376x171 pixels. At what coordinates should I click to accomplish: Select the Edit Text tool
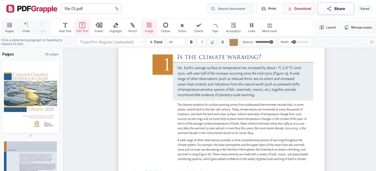(x=82, y=27)
